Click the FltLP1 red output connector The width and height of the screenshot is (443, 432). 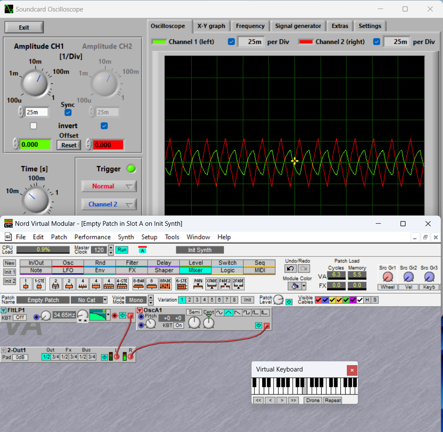[130, 315]
